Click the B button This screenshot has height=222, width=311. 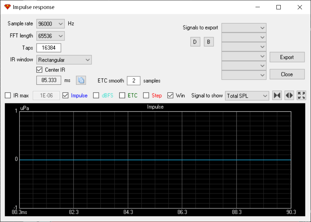click(x=209, y=42)
